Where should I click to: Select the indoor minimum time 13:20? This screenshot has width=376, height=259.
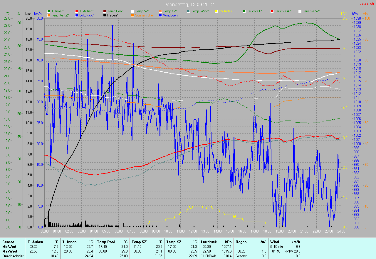coord(68,247)
